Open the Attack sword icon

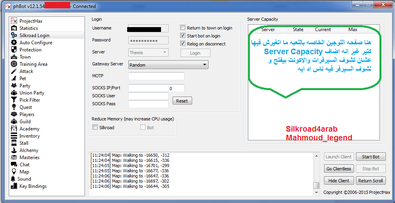[x=14, y=71]
